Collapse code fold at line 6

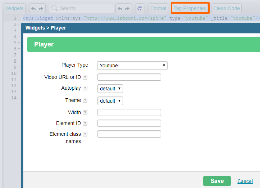click(x=19, y=49)
